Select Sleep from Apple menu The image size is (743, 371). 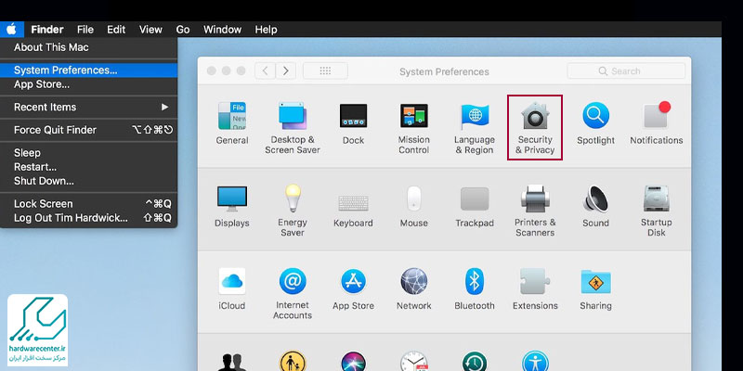pos(88,153)
